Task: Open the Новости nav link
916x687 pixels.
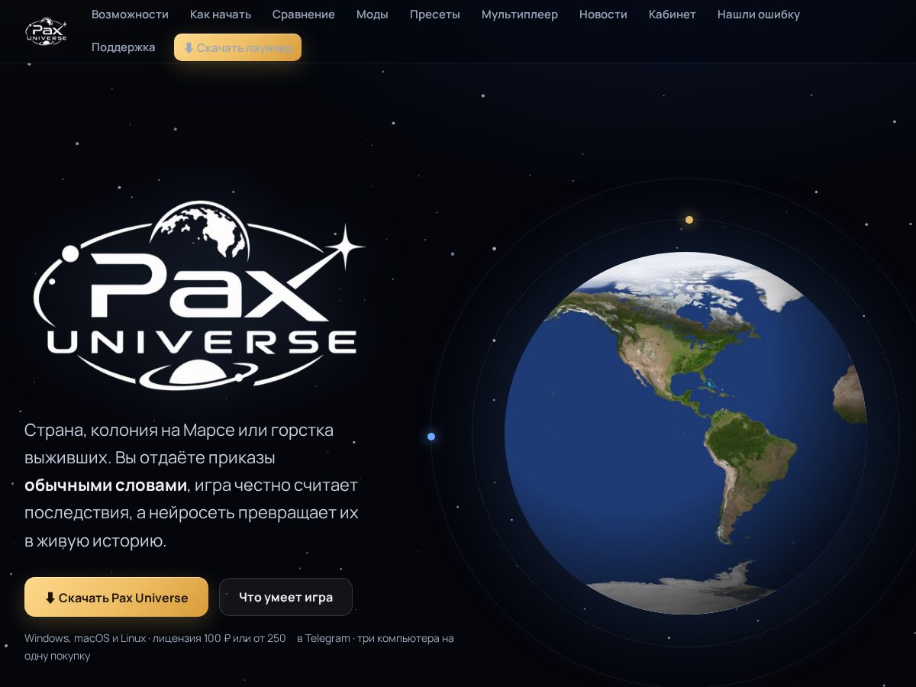Action: tap(603, 15)
